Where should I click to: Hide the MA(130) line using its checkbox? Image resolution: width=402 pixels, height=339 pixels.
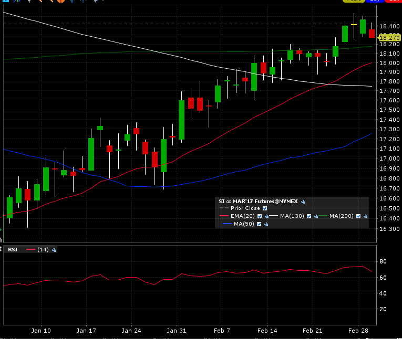click(309, 216)
